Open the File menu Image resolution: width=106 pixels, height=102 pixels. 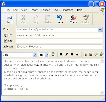[7, 10]
